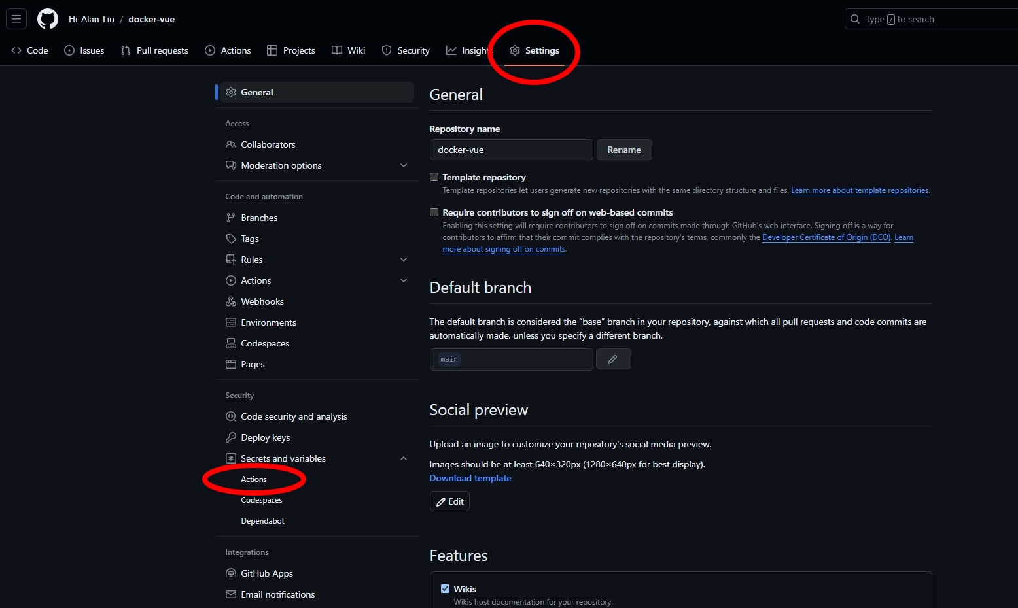The height and width of the screenshot is (608, 1018).
Task: Switch to the Pull requests tab
Action: (154, 50)
